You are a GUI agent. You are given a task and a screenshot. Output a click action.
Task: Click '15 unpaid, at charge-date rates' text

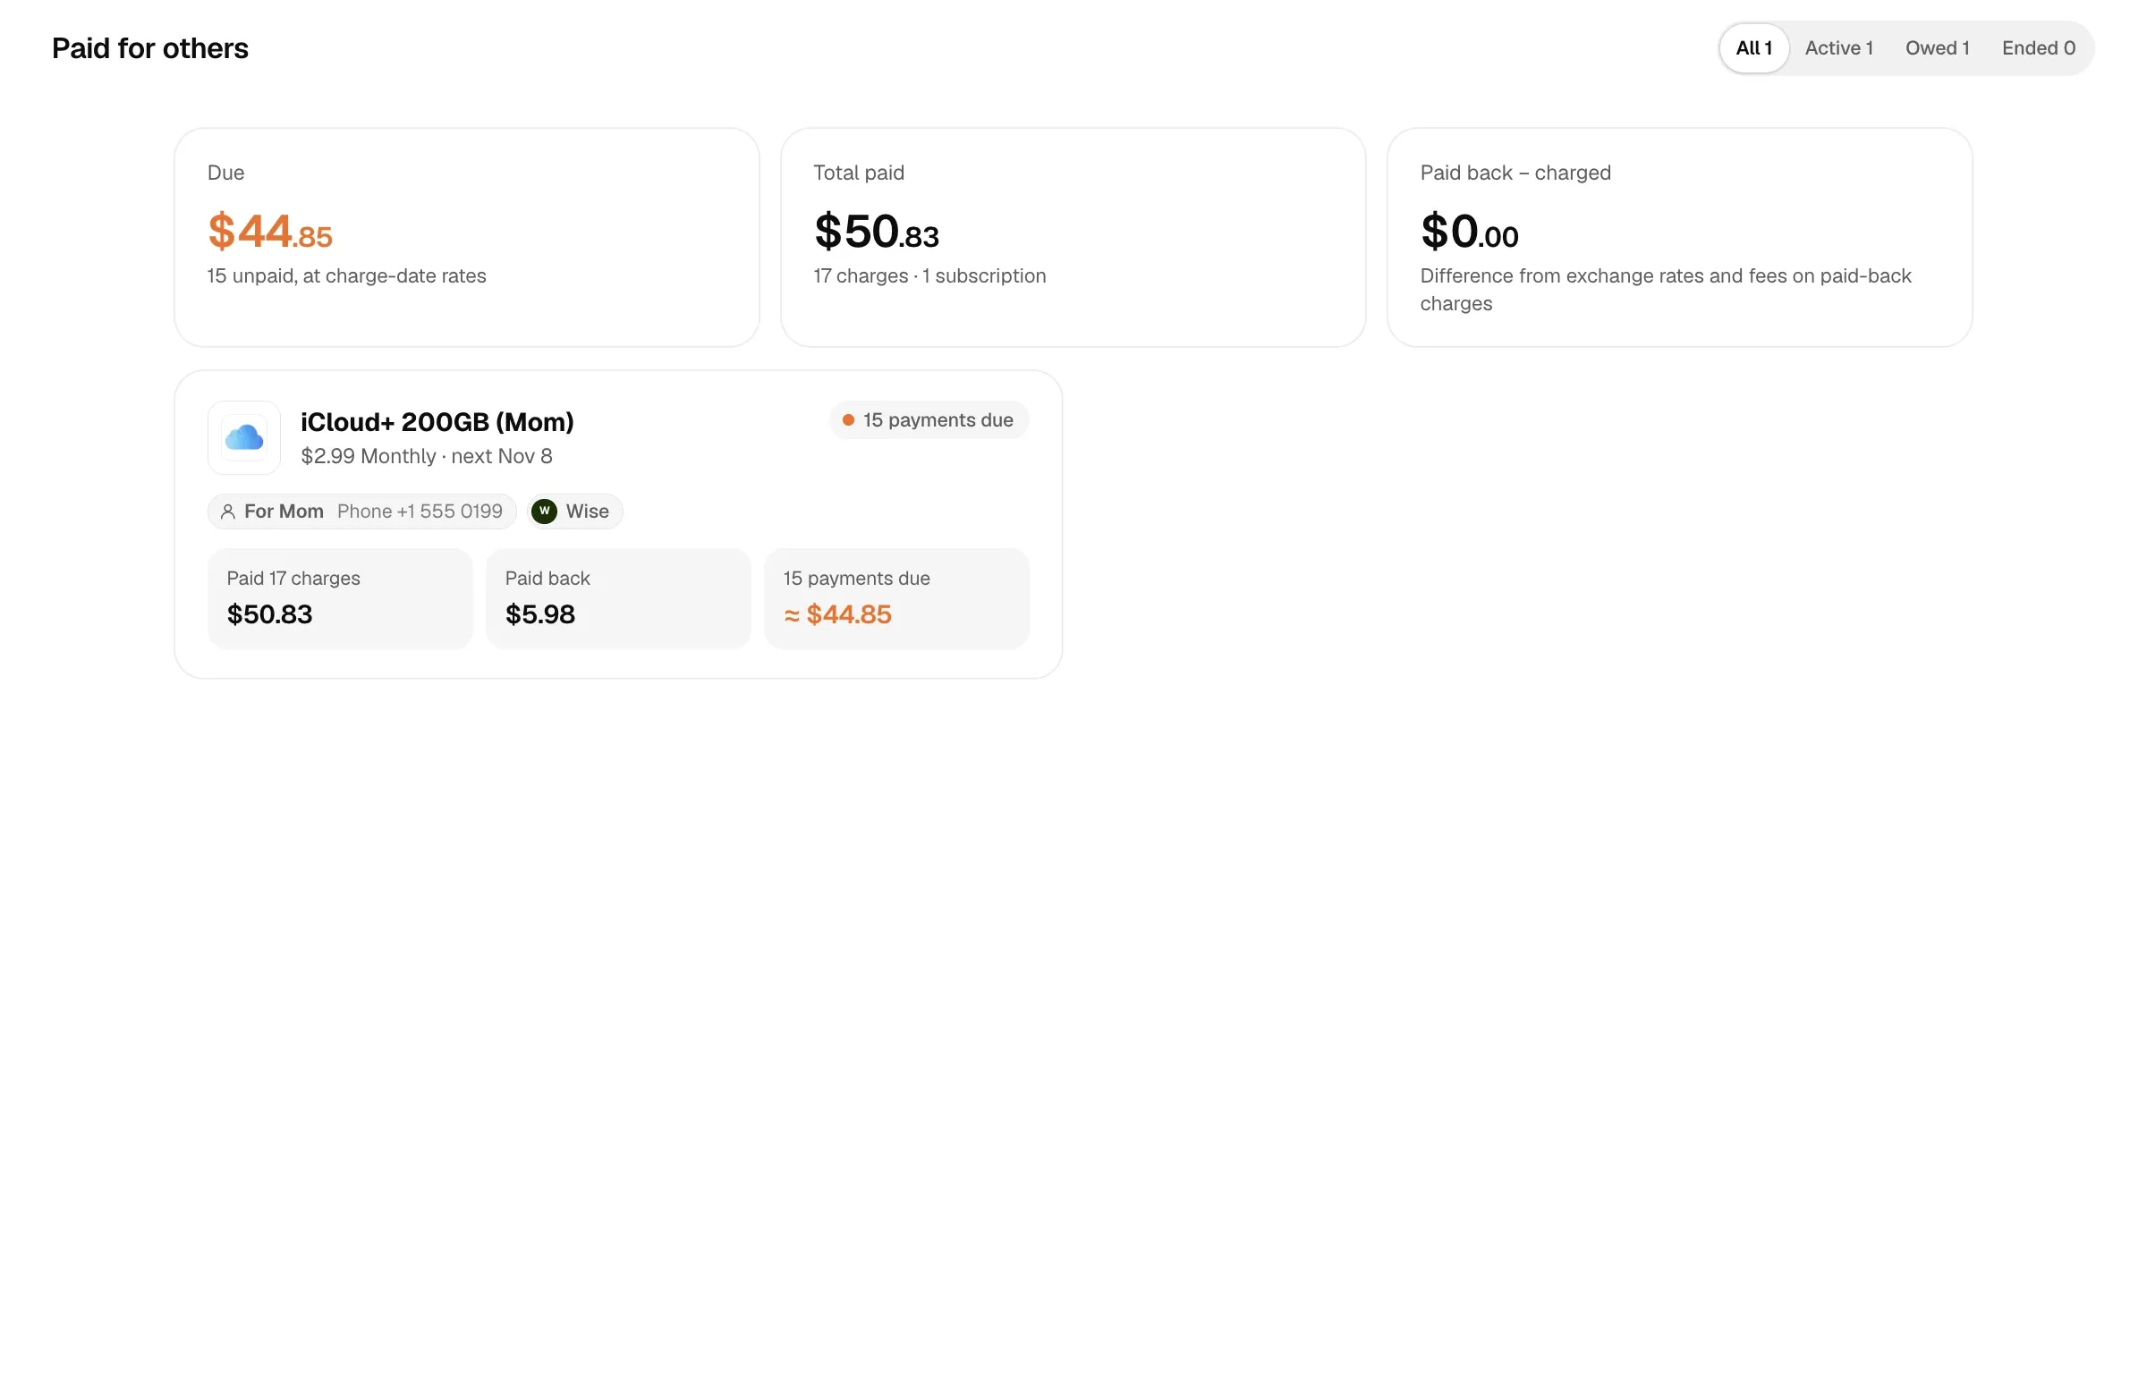pyautogui.click(x=346, y=275)
